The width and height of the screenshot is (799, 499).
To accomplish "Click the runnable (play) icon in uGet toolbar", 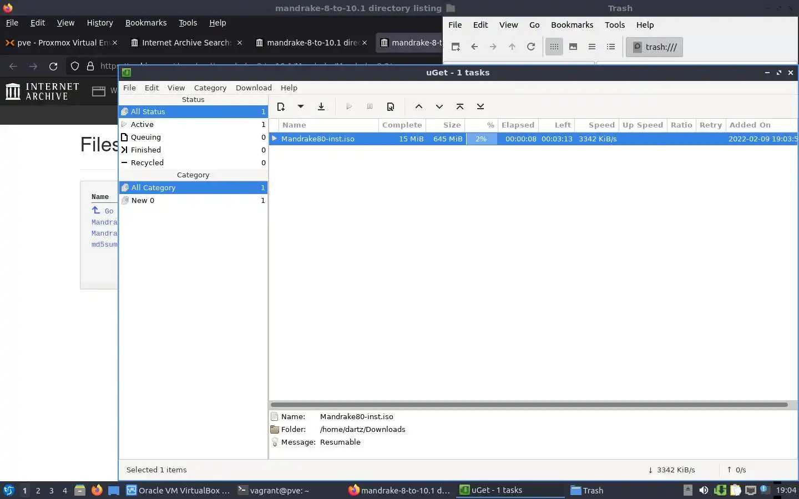I will click(349, 106).
